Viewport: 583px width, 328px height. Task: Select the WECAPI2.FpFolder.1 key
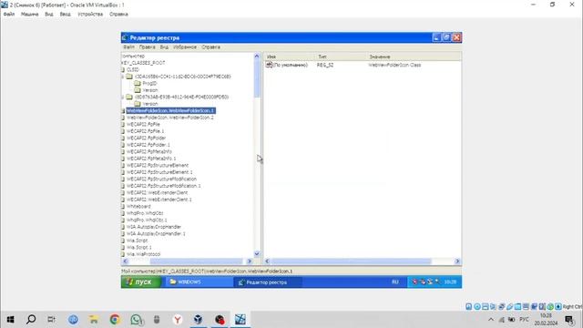(x=148, y=145)
